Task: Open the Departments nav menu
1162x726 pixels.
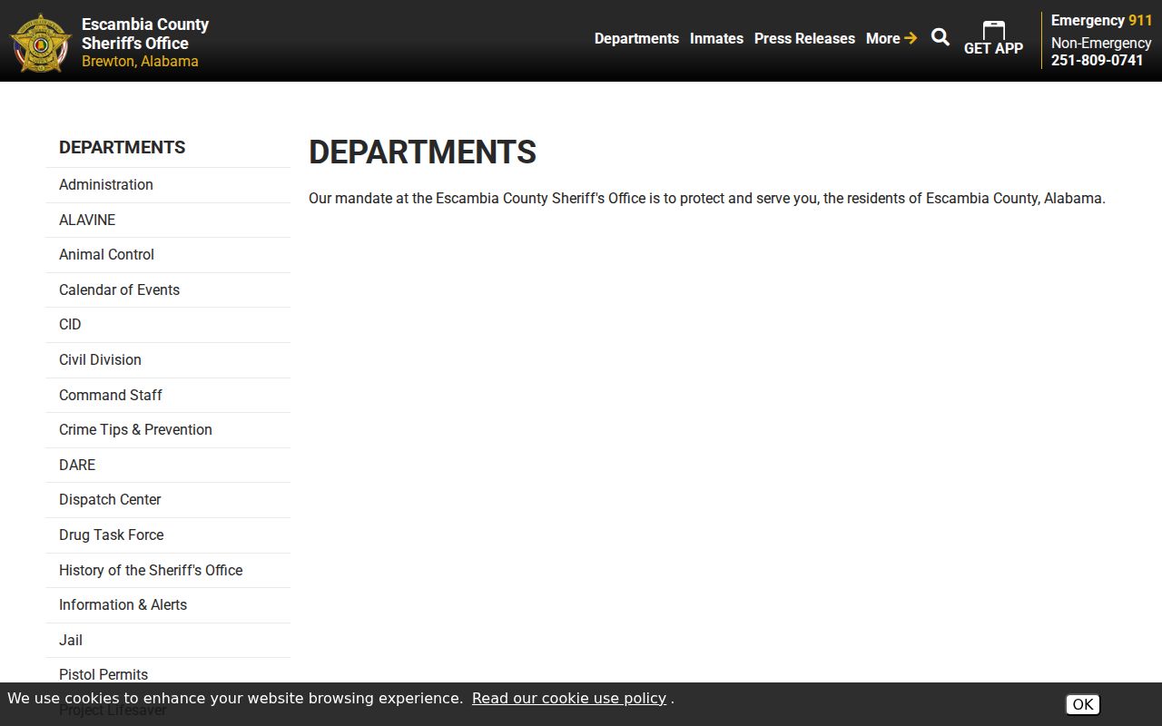Action: point(636,38)
